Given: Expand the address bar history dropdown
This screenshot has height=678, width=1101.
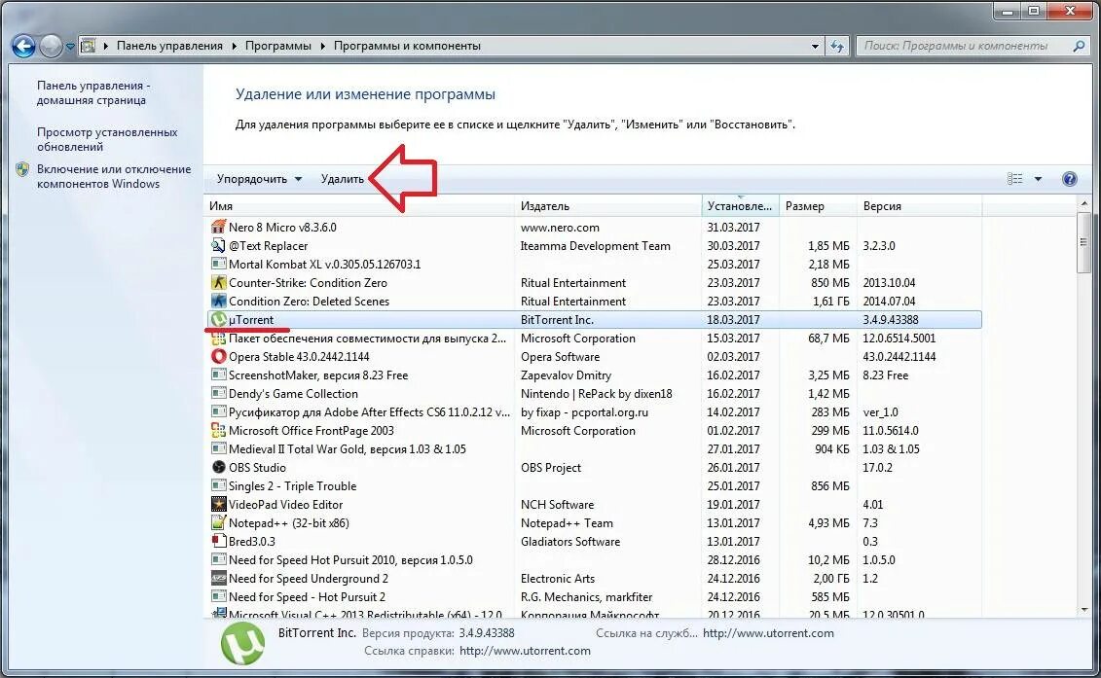Looking at the screenshot, I should point(815,47).
